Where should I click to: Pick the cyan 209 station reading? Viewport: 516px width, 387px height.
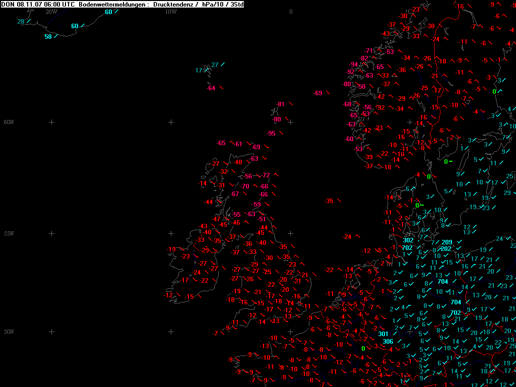pyautogui.click(x=446, y=242)
